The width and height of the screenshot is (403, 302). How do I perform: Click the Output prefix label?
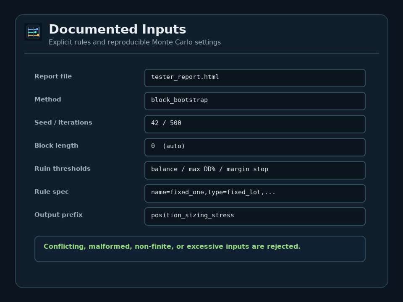point(58,215)
